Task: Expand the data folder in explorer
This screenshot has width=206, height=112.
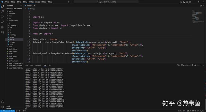Action: (x=11, y=28)
